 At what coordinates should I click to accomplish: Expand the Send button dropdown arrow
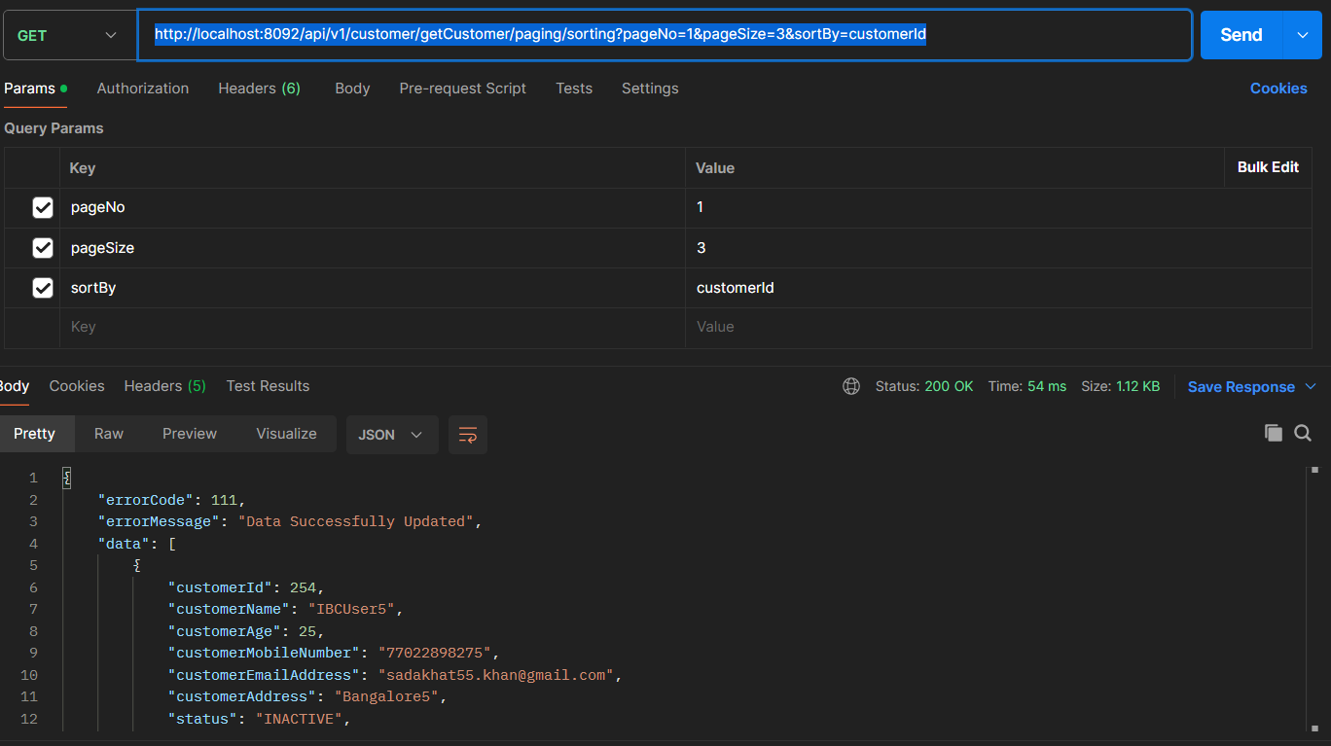(x=1303, y=35)
